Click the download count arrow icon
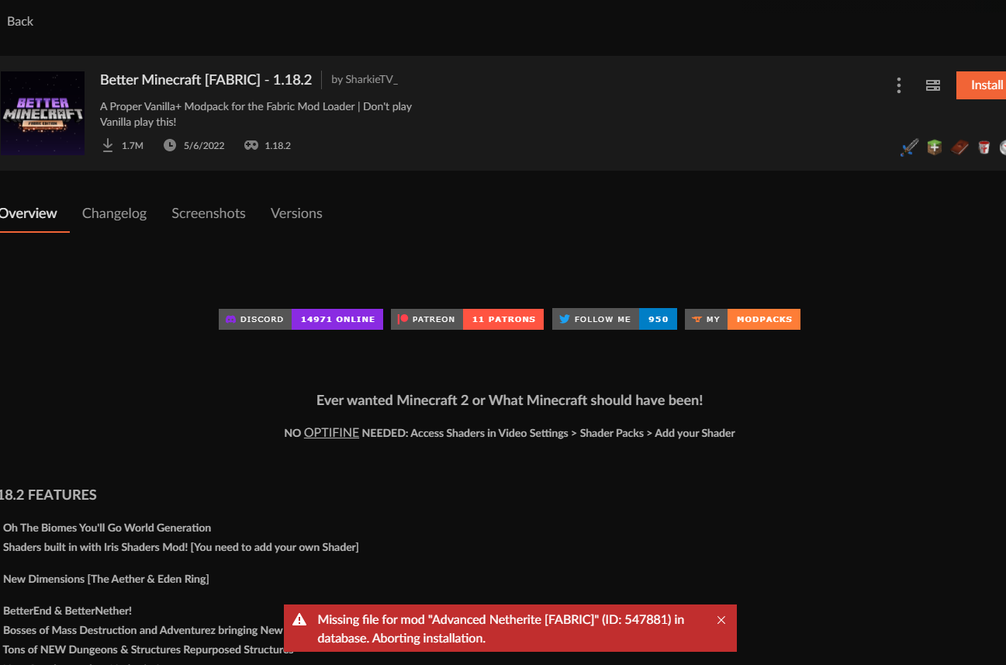Viewport: 1006px width, 665px height. (x=107, y=144)
